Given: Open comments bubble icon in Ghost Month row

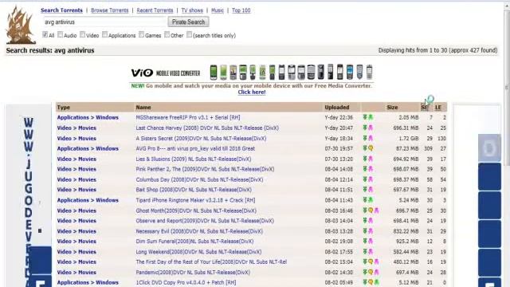Looking at the screenshot, I should click(371, 210).
